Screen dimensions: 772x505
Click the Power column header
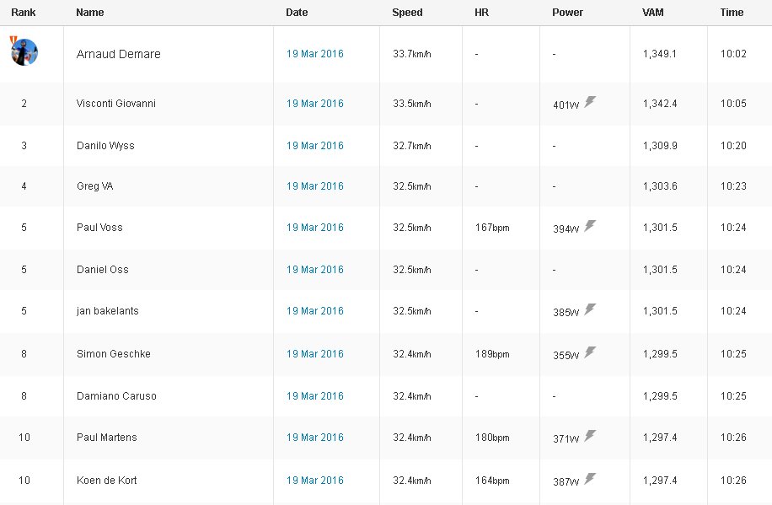[567, 13]
